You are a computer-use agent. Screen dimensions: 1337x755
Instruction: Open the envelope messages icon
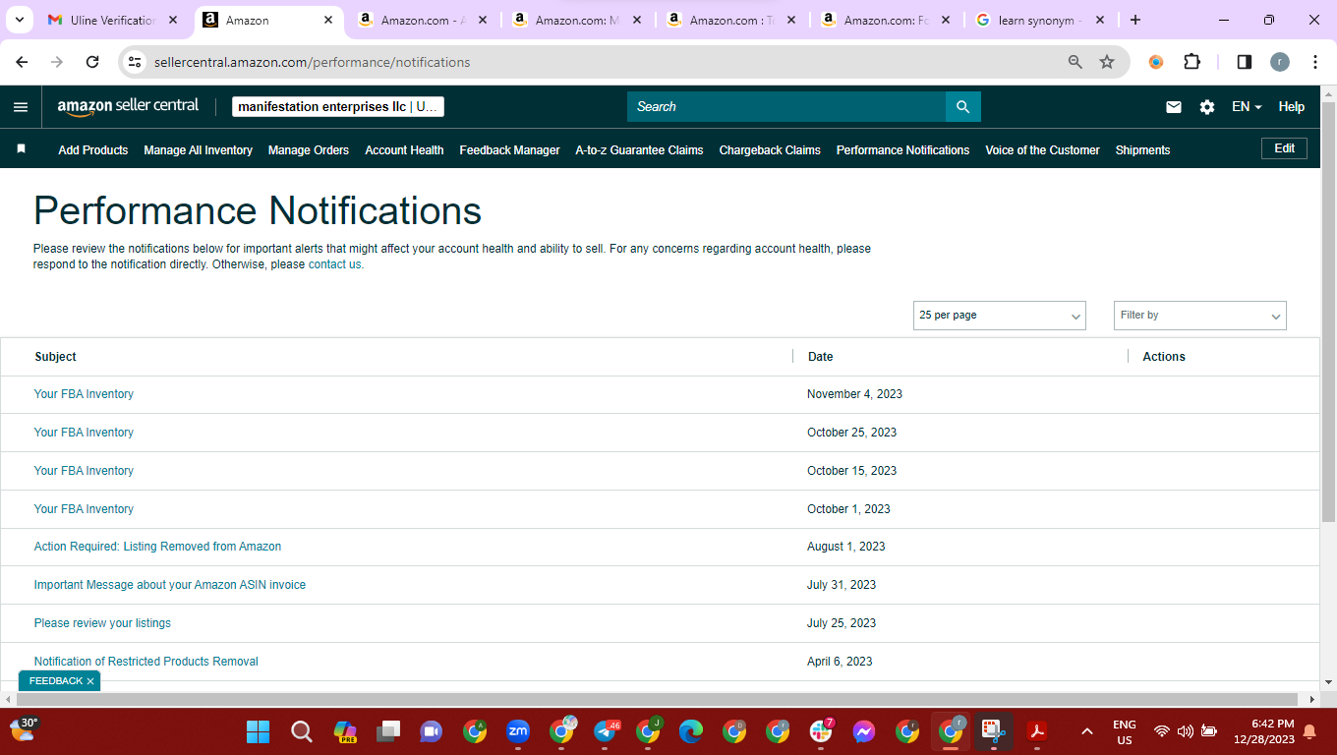(x=1174, y=107)
